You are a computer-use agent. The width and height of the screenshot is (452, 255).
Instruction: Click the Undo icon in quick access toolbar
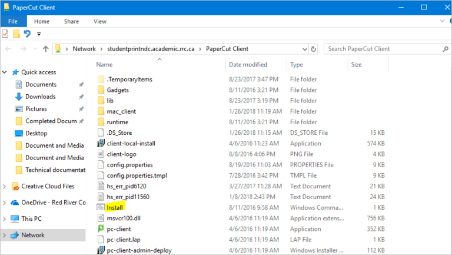click(x=27, y=34)
